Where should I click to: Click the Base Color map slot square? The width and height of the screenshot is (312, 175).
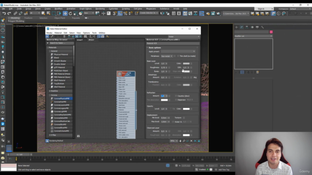[191, 64]
